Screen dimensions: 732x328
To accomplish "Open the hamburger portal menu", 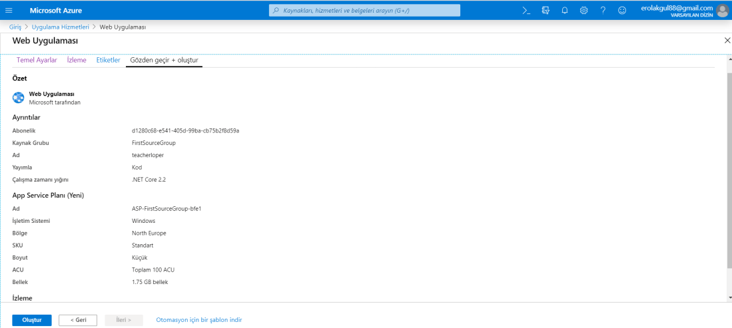I will pos(9,10).
